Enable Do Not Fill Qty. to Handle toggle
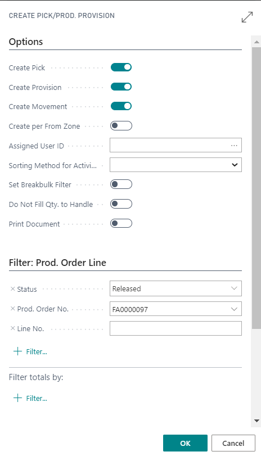Screen dimensions: 261x456 121,204
